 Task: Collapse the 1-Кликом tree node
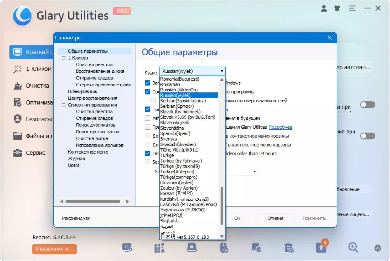click(63, 58)
